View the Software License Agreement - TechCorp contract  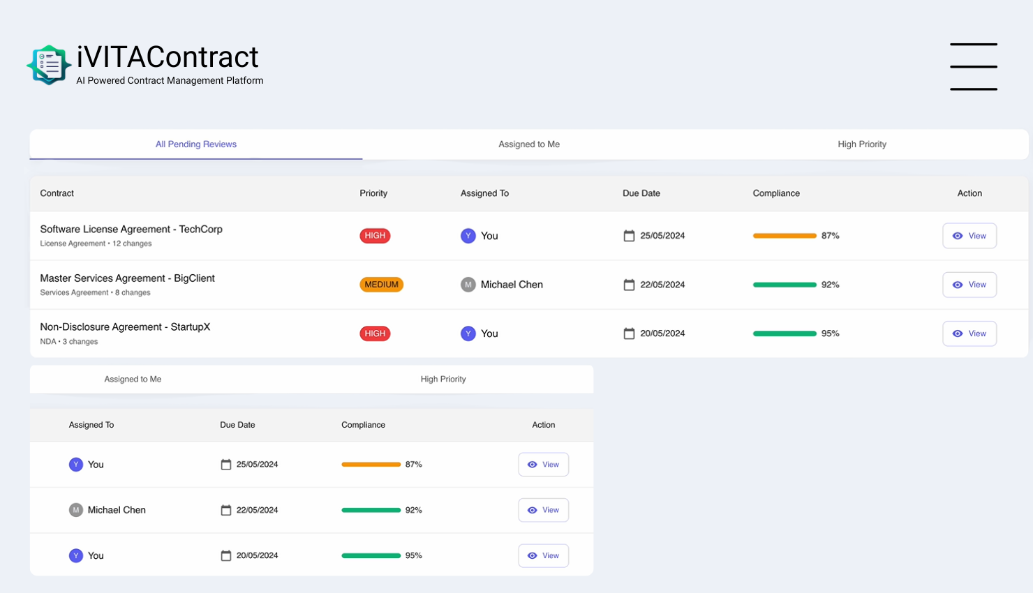click(x=969, y=236)
